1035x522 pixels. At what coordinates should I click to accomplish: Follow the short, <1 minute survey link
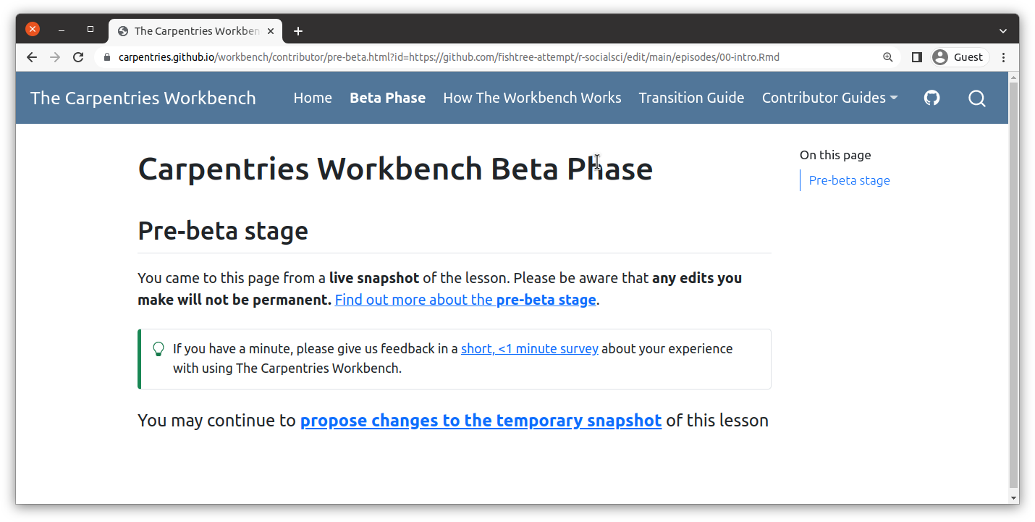point(530,349)
